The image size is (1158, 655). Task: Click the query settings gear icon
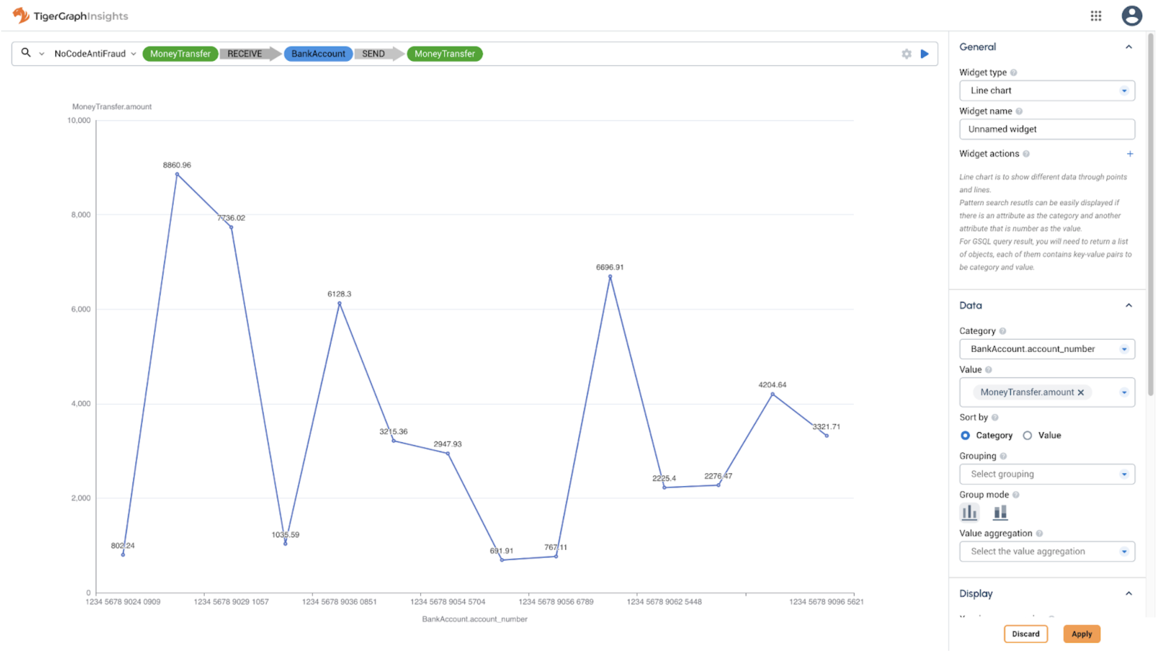(x=907, y=53)
